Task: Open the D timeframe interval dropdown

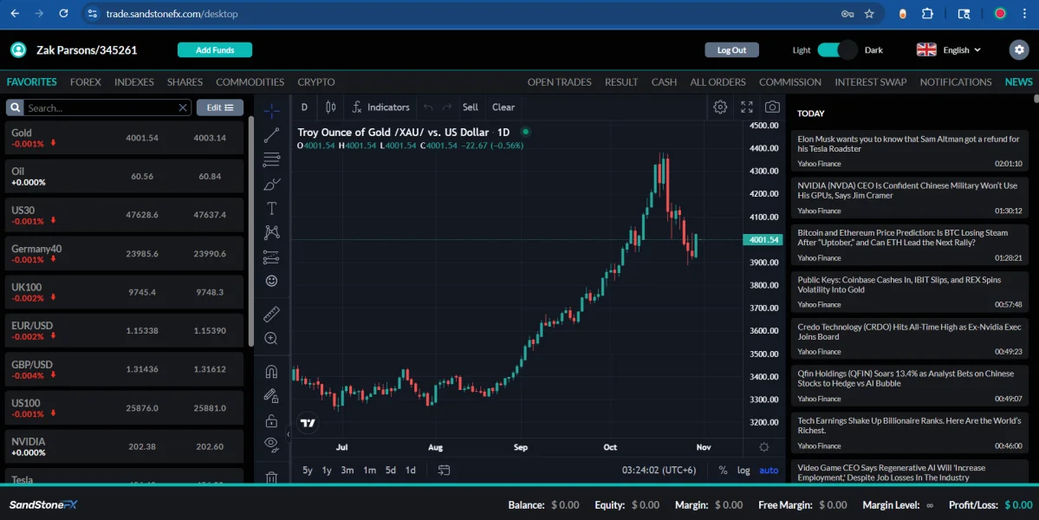Action: [x=304, y=107]
